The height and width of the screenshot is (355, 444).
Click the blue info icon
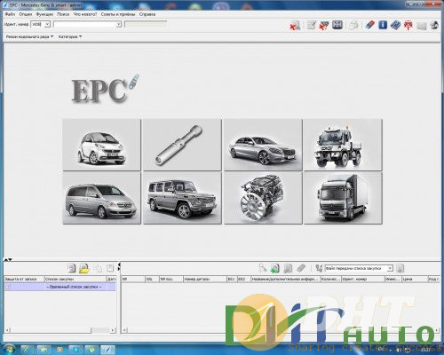383,25
